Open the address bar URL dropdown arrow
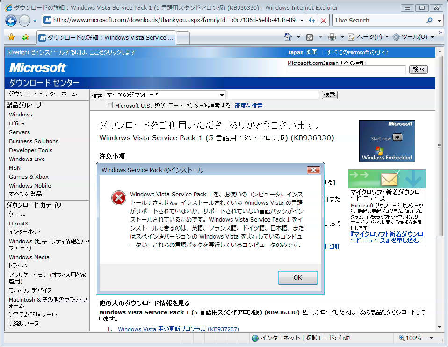This screenshot has width=448, height=347. click(x=302, y=21)
